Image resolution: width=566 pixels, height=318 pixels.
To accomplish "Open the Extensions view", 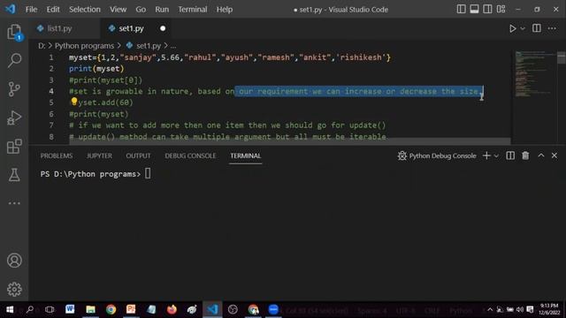I will tap(14, 147).
